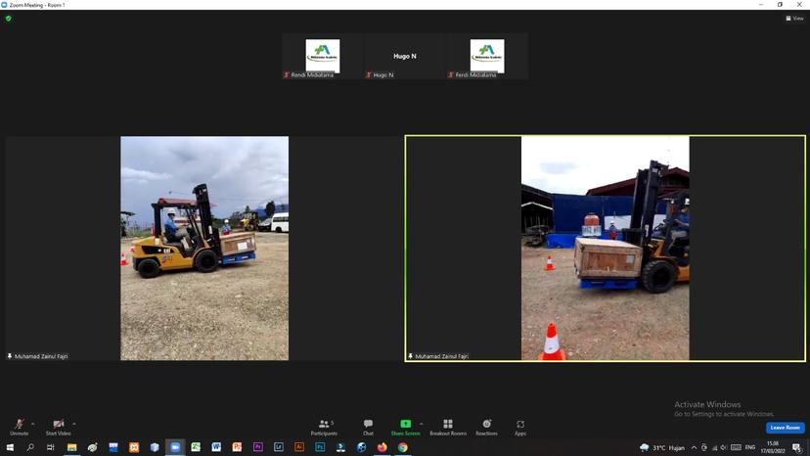
Task: Open Excel from the taskbar
Action: (x=196, y=447)
